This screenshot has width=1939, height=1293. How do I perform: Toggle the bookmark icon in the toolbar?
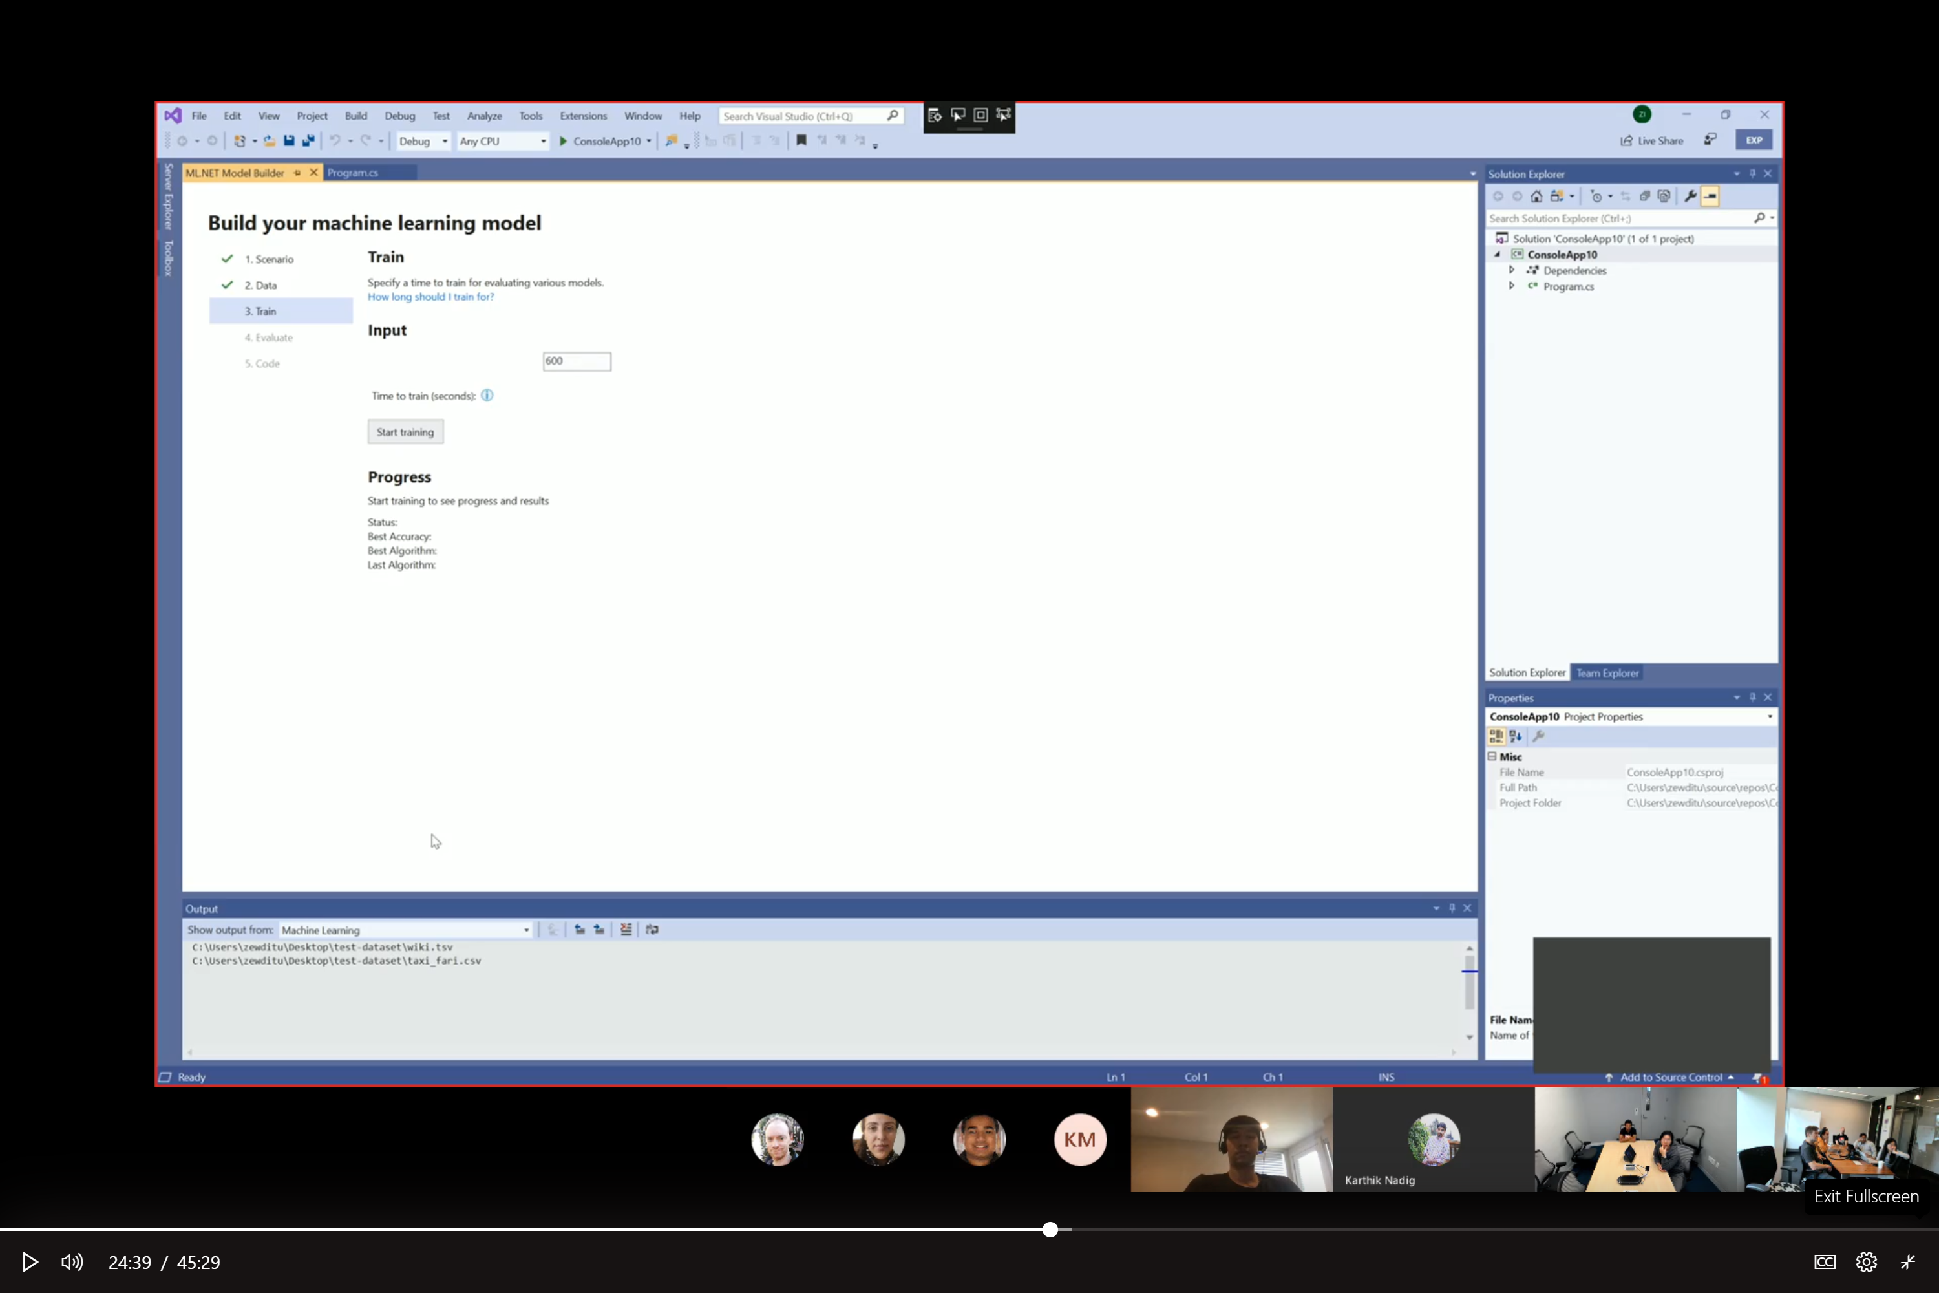(x=801, y=140)
